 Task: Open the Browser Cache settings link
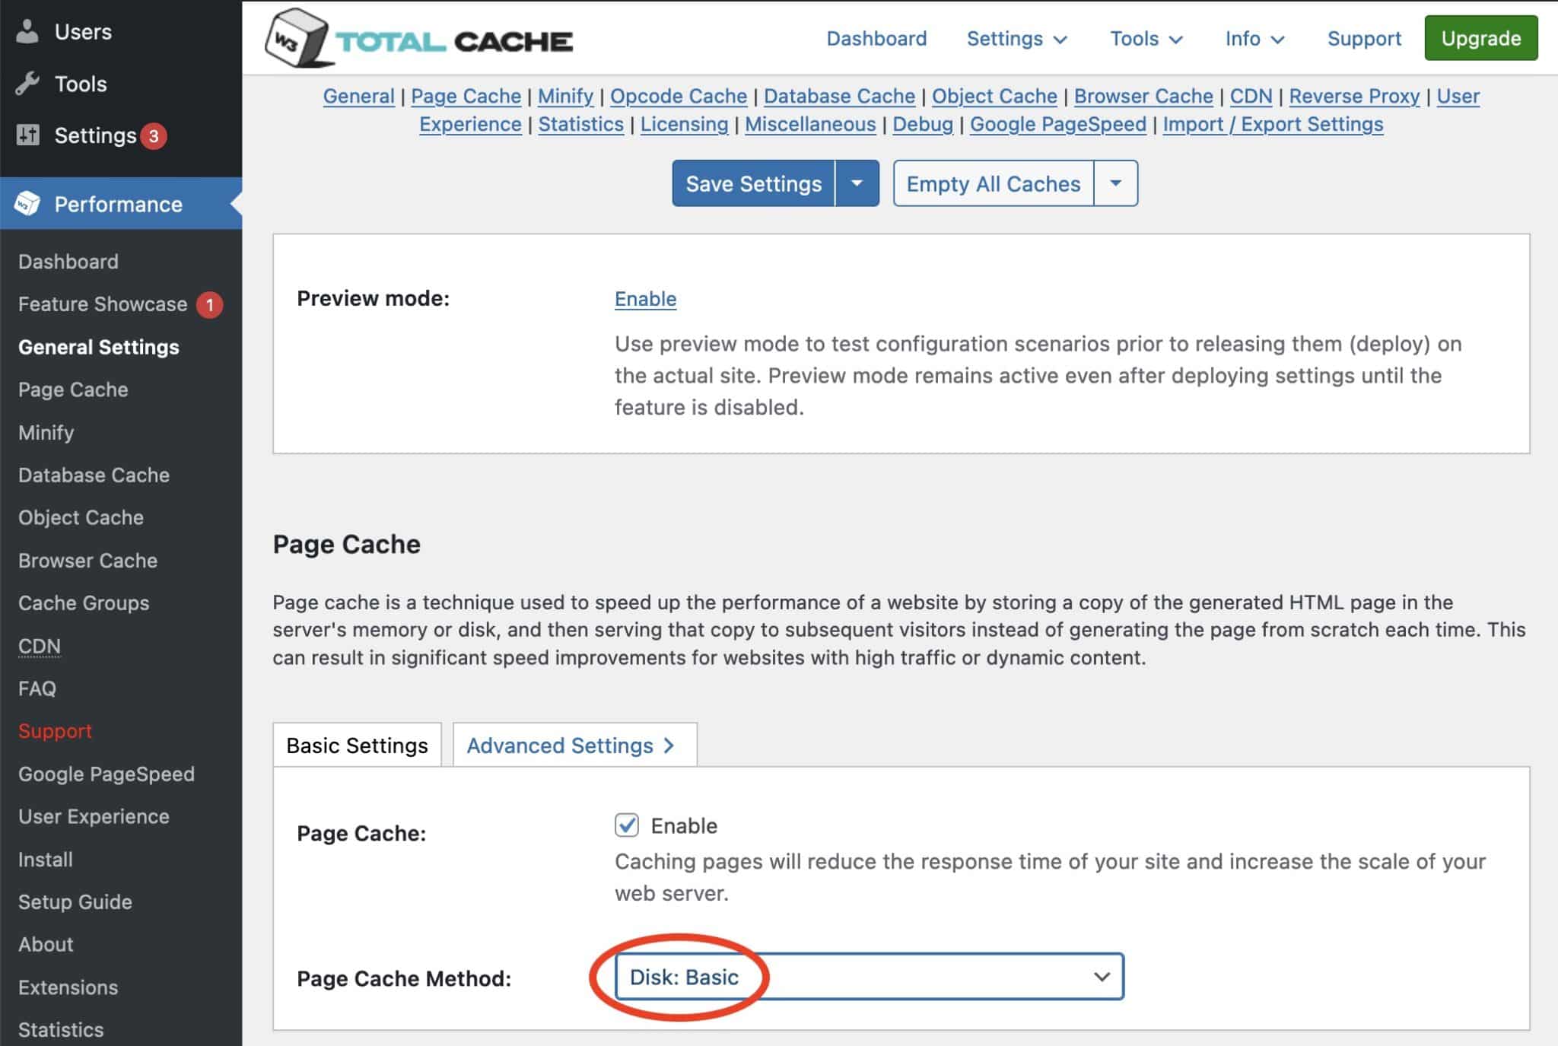pyautogui.click(x=1144, y=97)
